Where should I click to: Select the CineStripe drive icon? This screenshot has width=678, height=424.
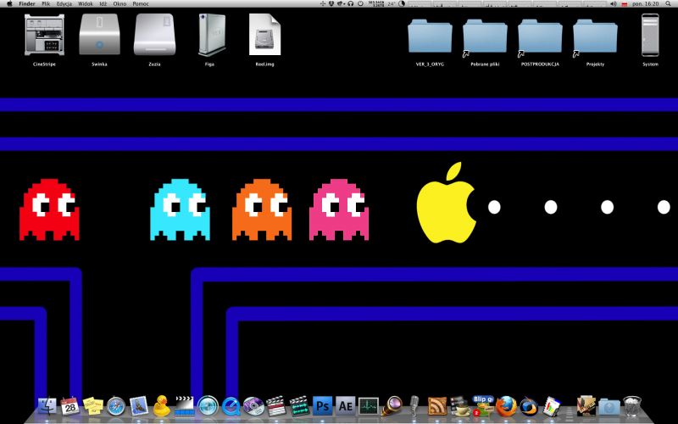(x=44, y=35)
